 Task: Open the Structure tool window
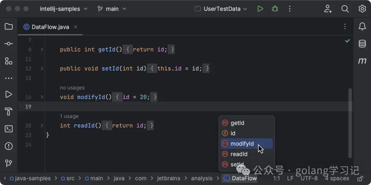coord(9,61)
